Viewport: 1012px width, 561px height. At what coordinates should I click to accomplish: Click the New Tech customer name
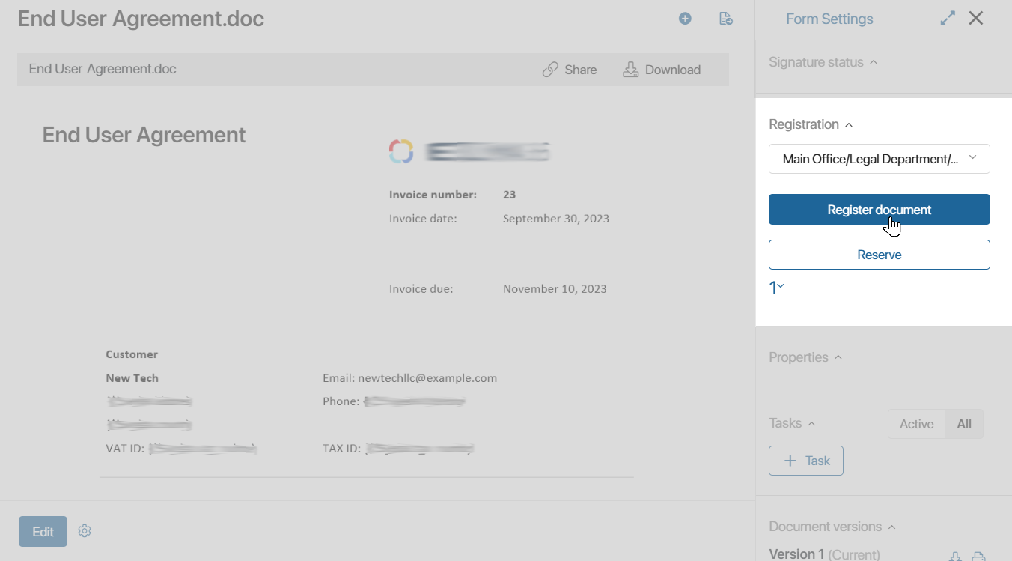[x=132, y=378]
